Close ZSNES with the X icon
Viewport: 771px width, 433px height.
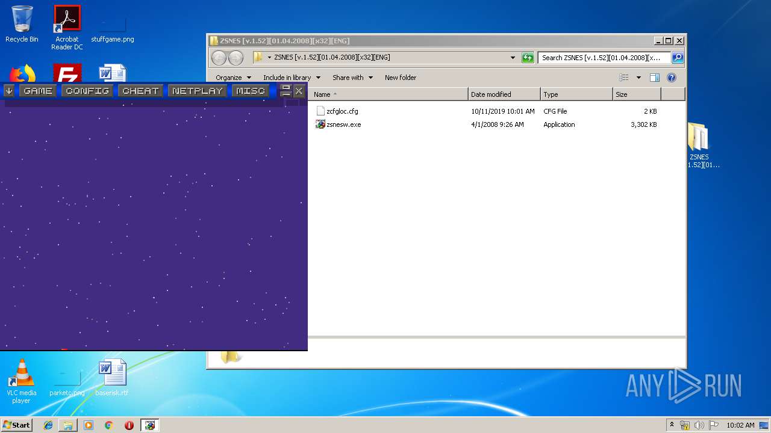[299, 91]
